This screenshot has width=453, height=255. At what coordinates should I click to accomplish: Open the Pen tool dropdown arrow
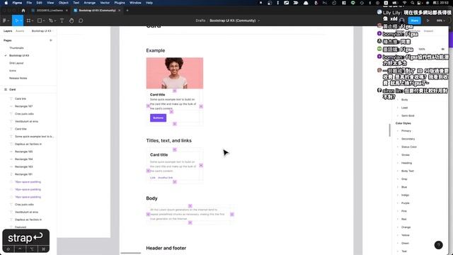click(x=55, y=21)
